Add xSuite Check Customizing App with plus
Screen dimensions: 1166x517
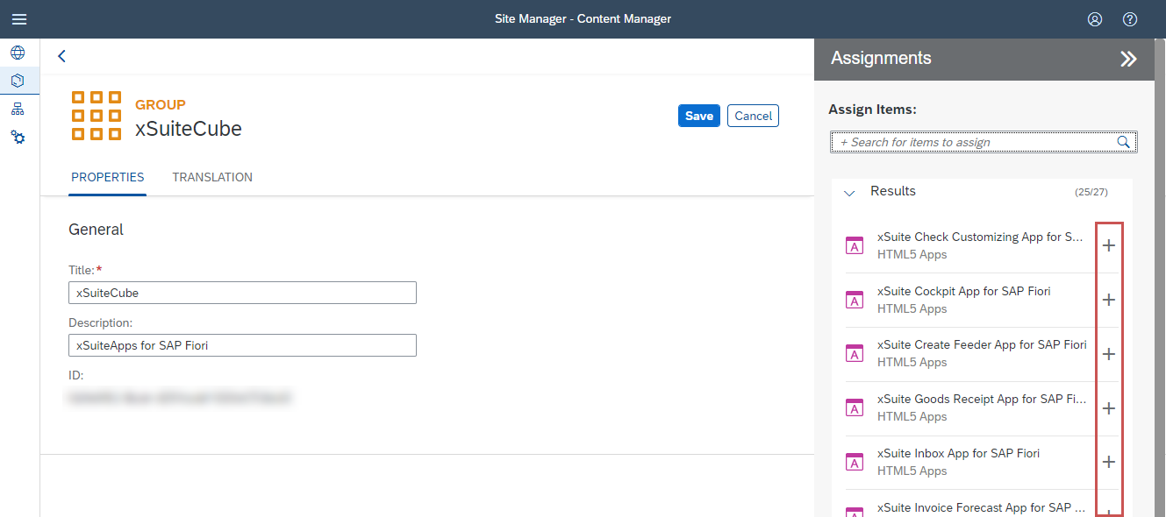(x=1109, y=246)
